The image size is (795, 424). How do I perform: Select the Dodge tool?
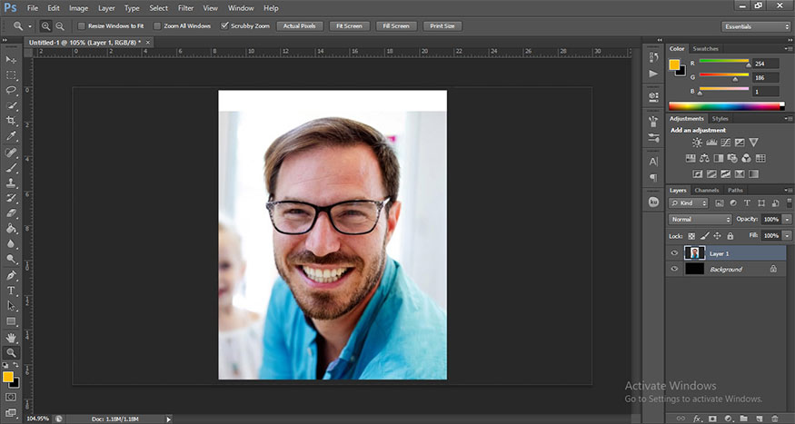click(x=11, y=259)
